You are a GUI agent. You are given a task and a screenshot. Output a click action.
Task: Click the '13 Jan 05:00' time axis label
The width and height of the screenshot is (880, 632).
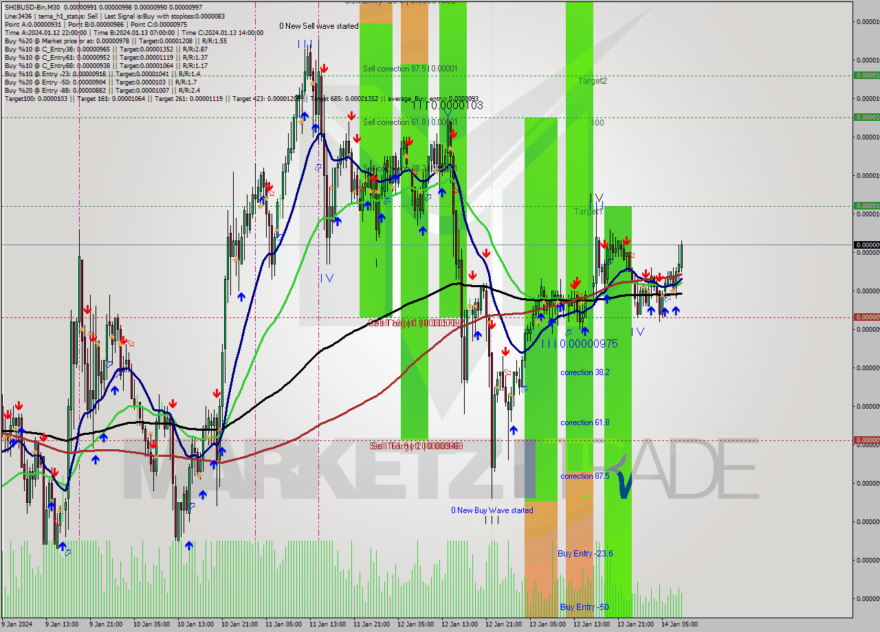(x=547, y=624)
